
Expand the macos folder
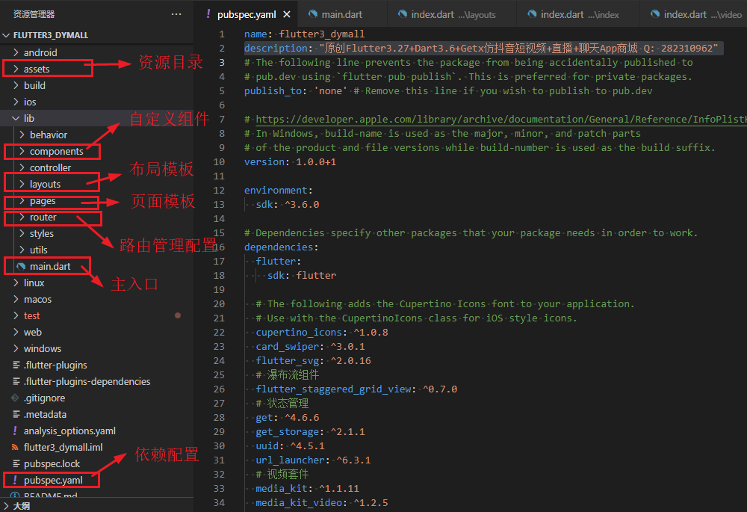click(x=16, y=299)
